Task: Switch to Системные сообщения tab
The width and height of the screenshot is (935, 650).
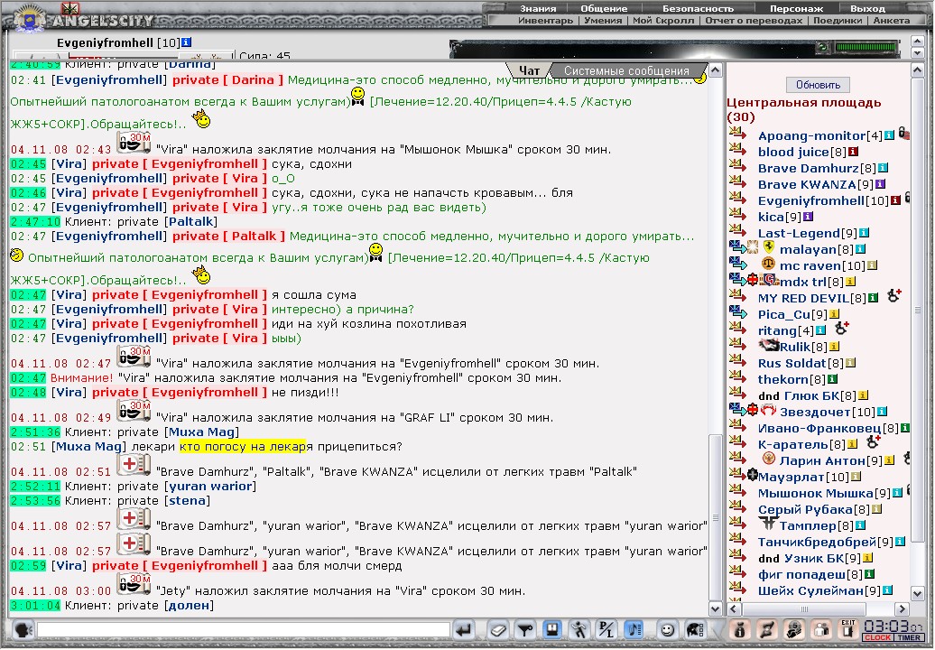Action: coord(626,70)
